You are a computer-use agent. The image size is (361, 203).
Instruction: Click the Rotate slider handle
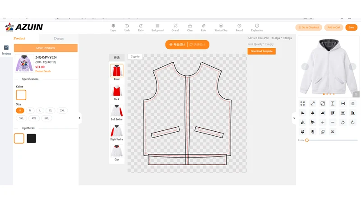point(307,140)
